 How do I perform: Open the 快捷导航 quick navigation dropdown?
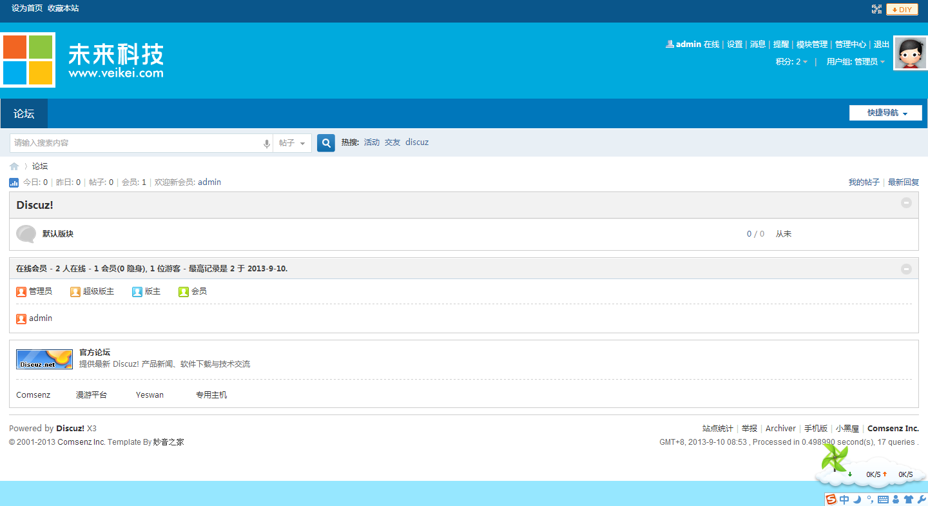885,113
